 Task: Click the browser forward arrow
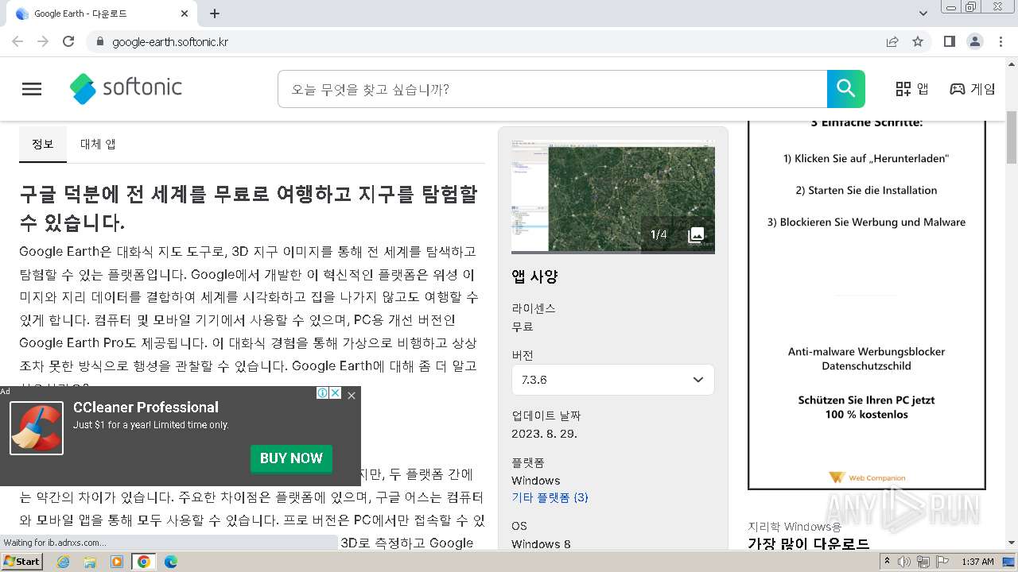point(43,41)
